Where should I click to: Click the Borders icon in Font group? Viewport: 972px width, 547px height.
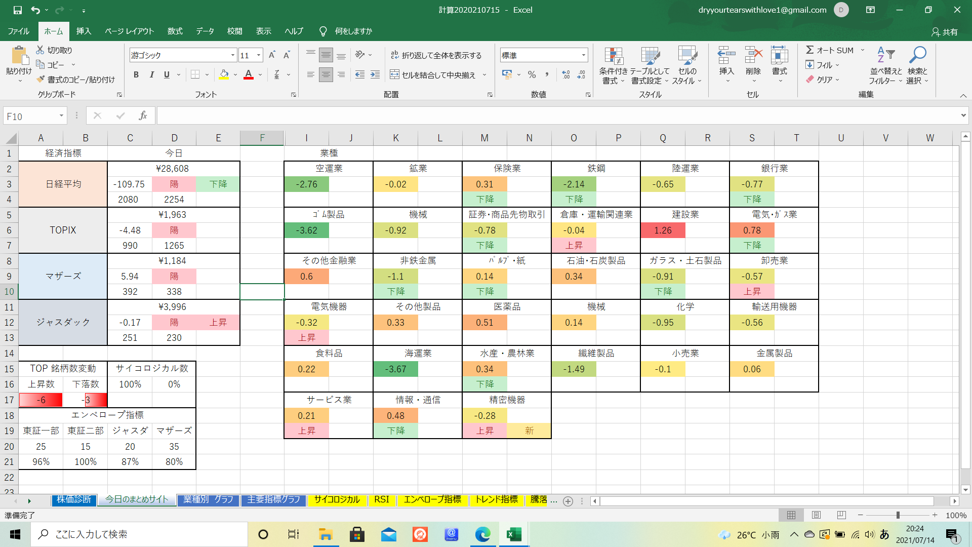[x=195, y=75]
